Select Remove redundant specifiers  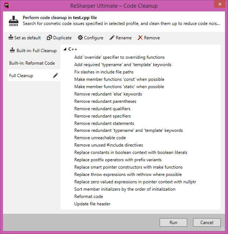pyautogui.click(x=103, y=116)
